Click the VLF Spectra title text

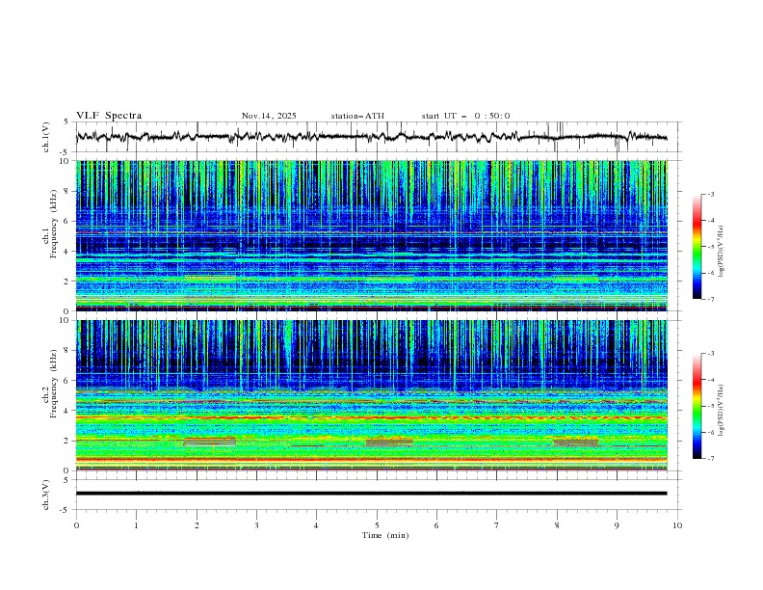[x=109, y=116]
